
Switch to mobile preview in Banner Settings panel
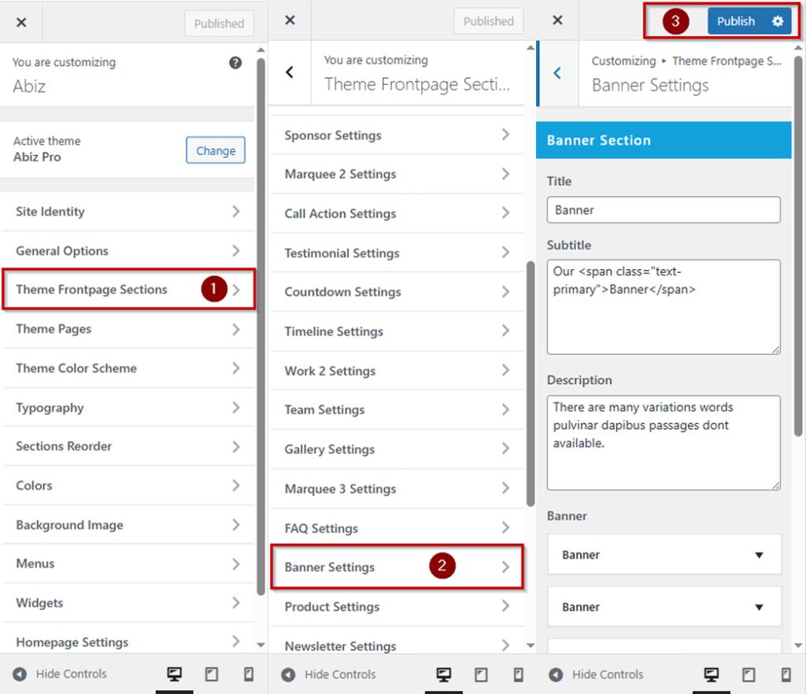pos(786,674)
